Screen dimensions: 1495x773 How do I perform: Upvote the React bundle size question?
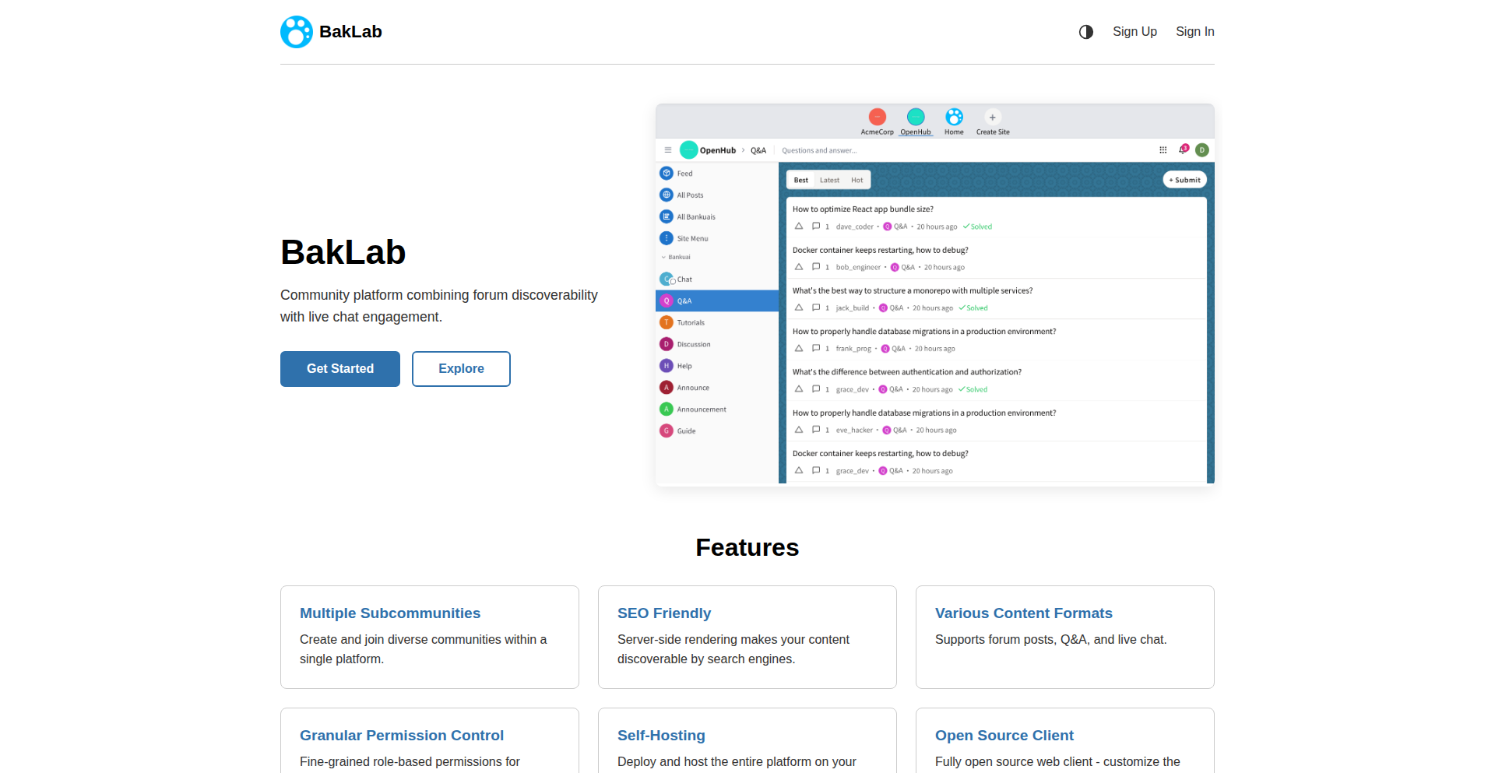pyautogui.click(x=798, y=227)
